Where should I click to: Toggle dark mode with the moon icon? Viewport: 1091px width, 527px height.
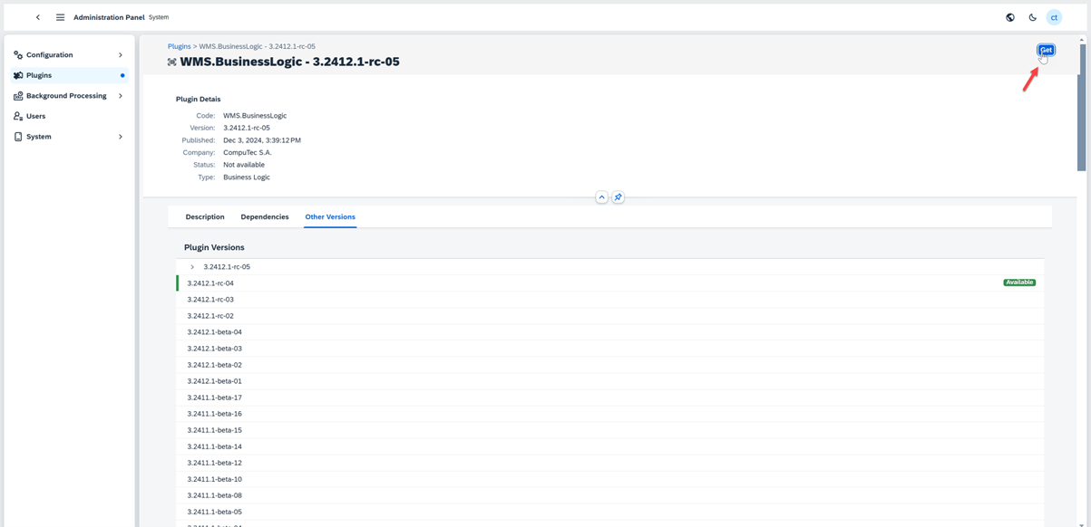click(x=1032, y=16)
